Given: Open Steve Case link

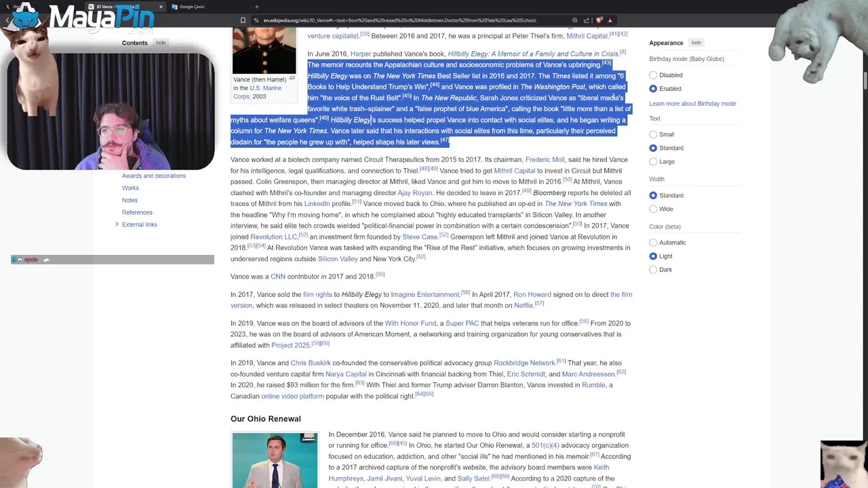Looking at the screenshot, I should tap(420, 237).
